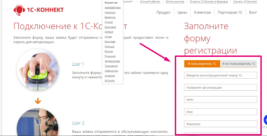
Task: Focus the Название организации field
Action: tap(220, 88)
